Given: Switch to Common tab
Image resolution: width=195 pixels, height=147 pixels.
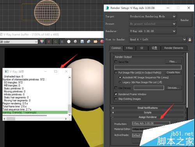Looking at the screenshot, I should [x=116, y=48].
